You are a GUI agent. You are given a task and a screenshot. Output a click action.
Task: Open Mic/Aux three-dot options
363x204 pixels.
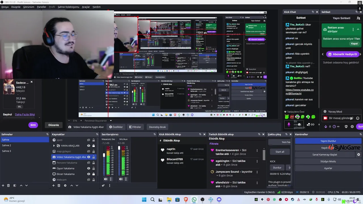[x=126, y=179]
